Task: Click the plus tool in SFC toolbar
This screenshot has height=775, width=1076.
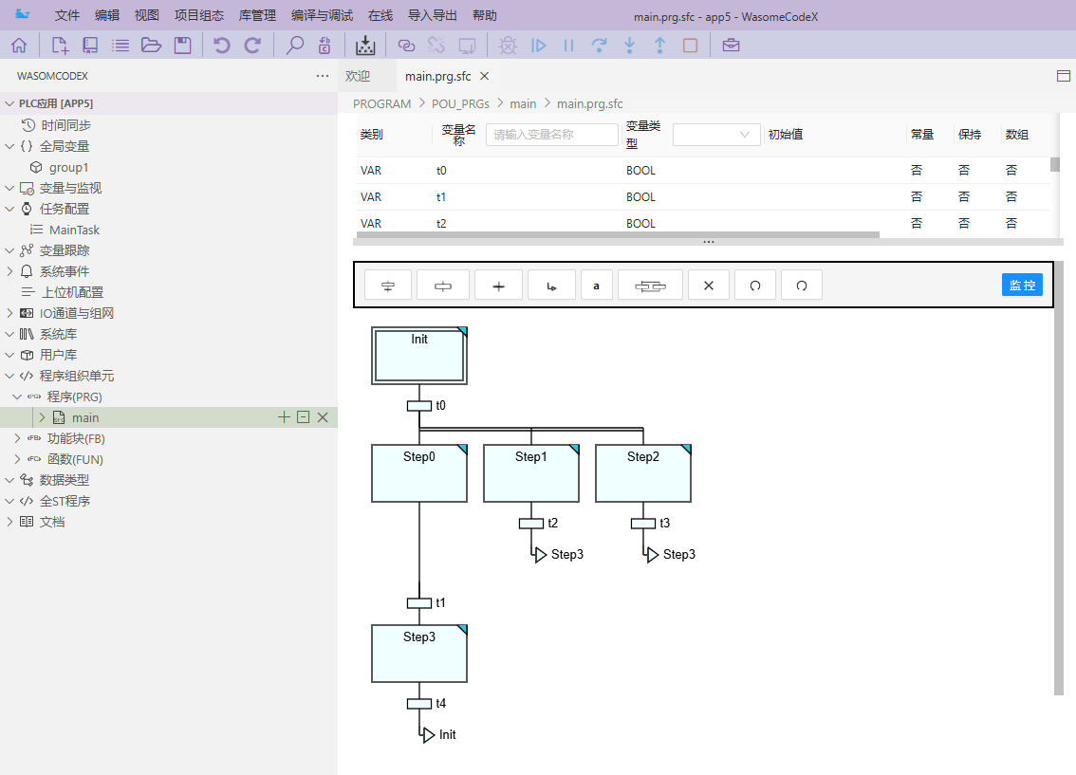Action: tap(499, 286)
